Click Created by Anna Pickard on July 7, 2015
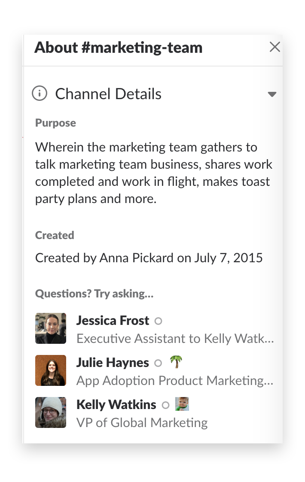305x482 pixels. (x=149, y=258)
